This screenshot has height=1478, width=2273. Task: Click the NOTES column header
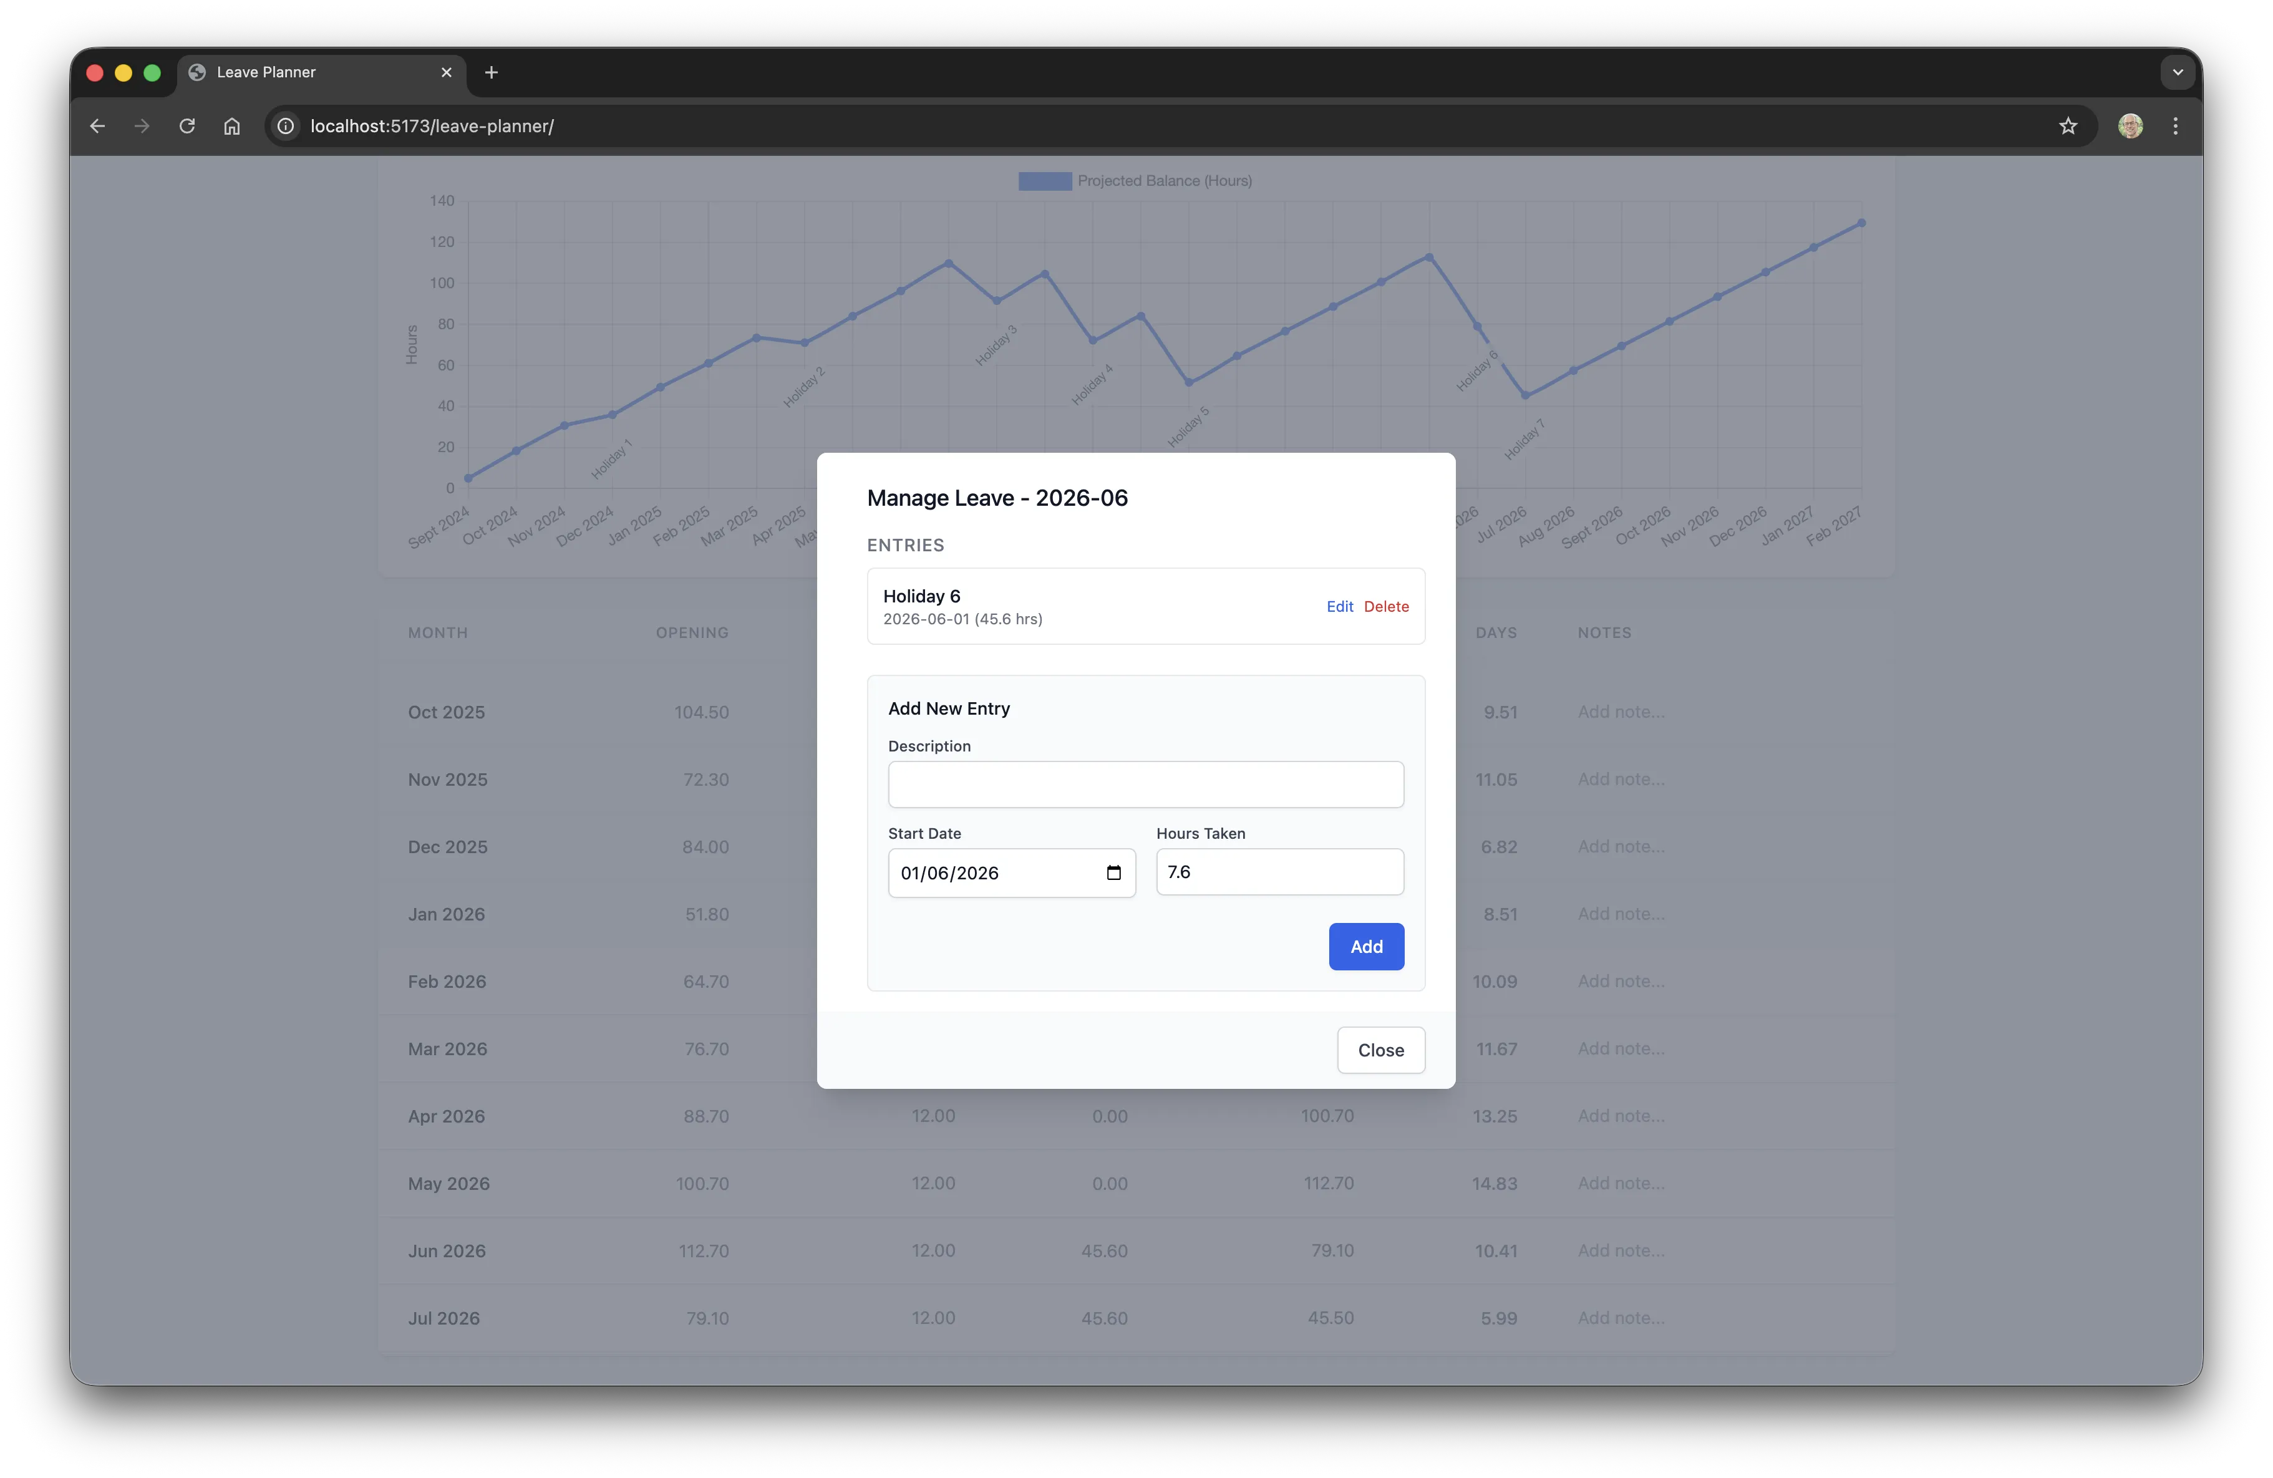1604,633
